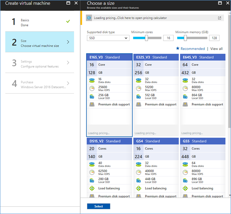Click '224' GB memory on GS4

pos(138,157)
